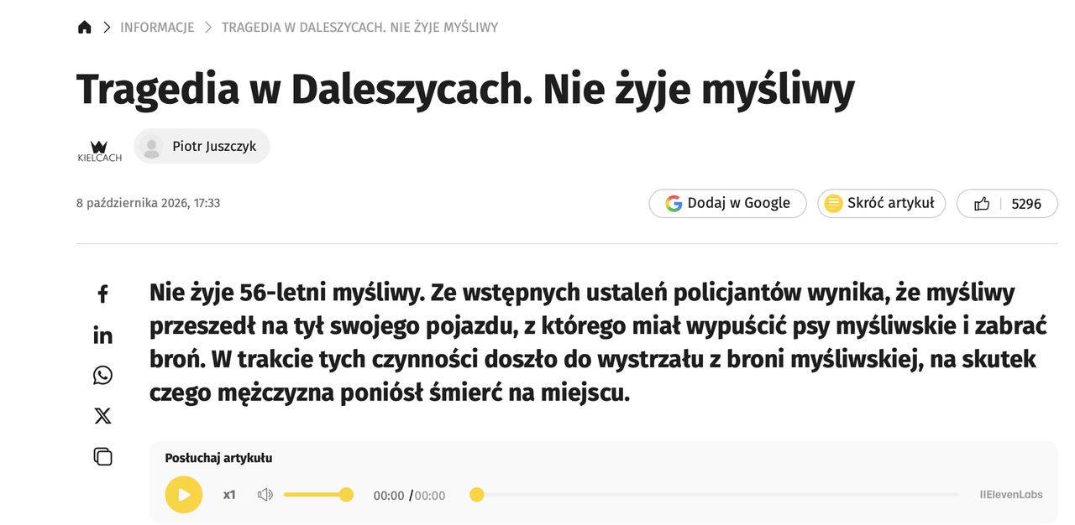Image resolution: width=1075 pixels, height=525 pixels.
Task: Share article via WhatsApp
Action: coord(102,375)
